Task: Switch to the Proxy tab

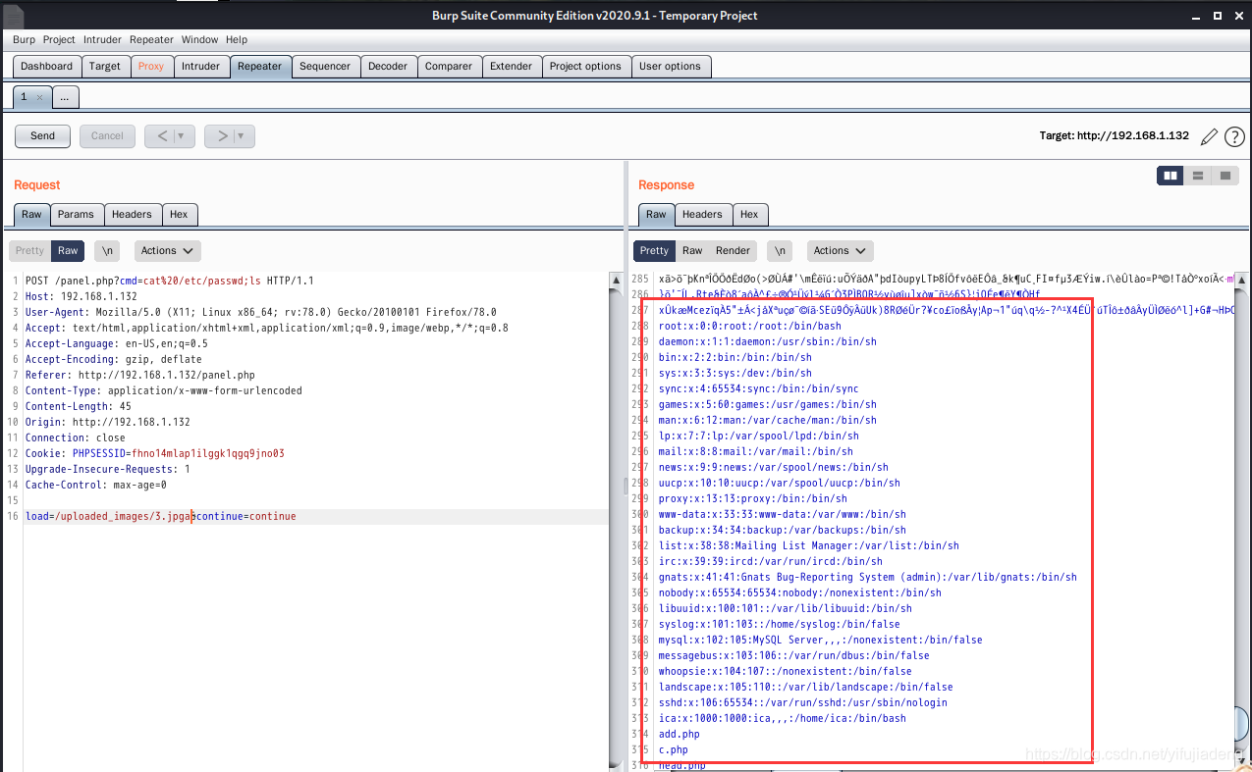Action: [151, 66]
